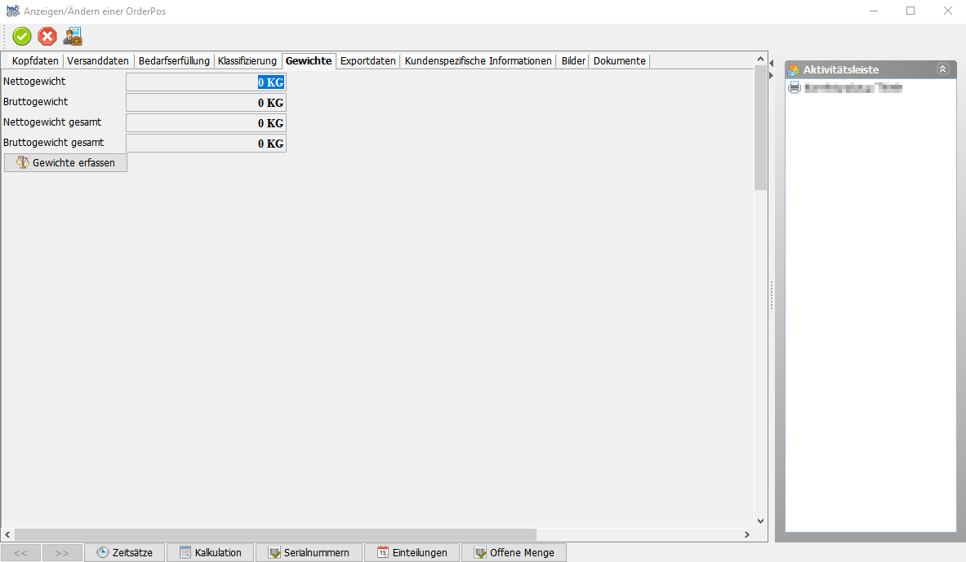Click the left arrow to expand side panel
The image size is (966, 562).
pyautogui.click(x=771, y=63)
